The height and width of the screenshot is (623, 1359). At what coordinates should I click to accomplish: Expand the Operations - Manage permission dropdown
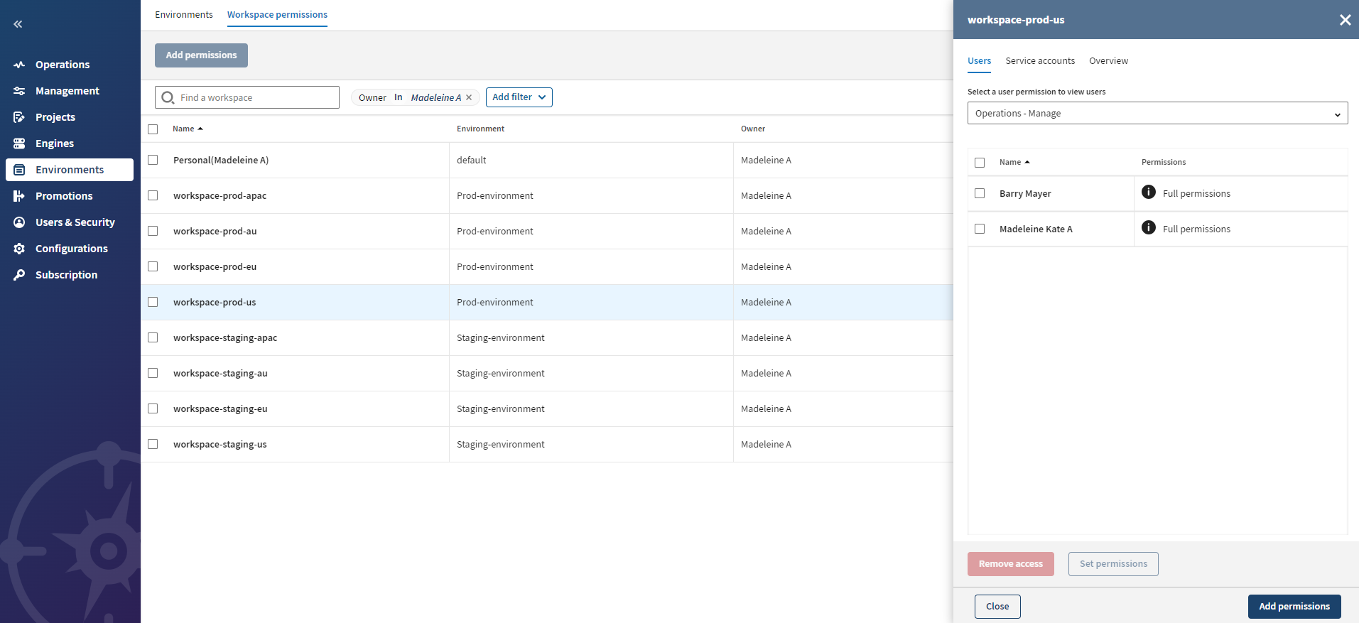(x=1157, y=114)
